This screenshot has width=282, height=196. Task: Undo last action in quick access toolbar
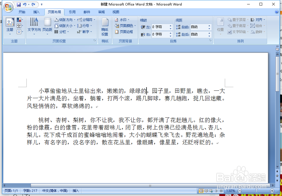pos(25,5)
